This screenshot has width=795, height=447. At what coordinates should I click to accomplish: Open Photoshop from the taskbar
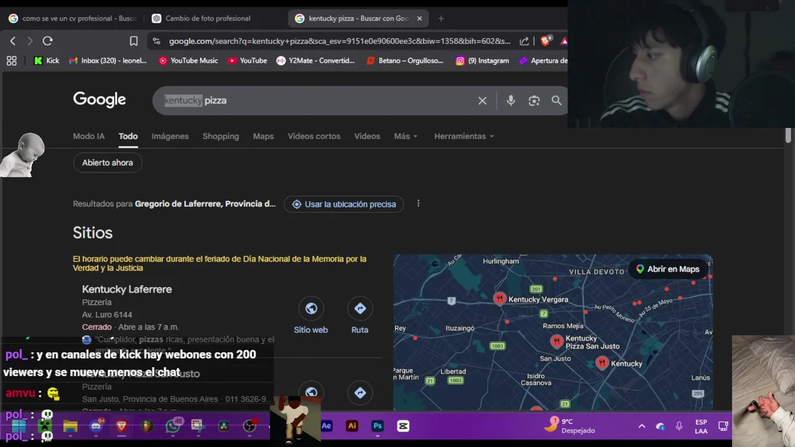[377, 426]
